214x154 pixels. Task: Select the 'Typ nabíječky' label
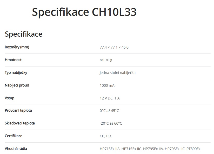[16, 72]
